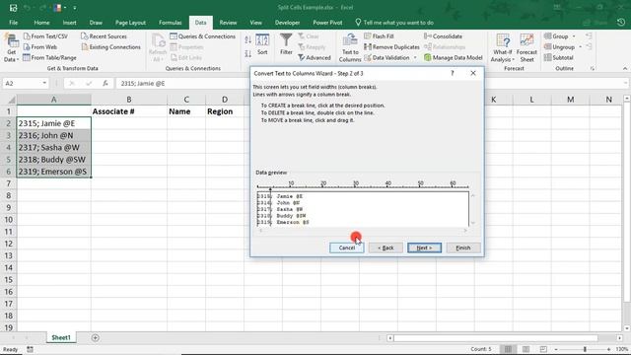Viewport: 631px width, 355px height.
Task: Click Consolidate
Action: [x=443, y=36]
